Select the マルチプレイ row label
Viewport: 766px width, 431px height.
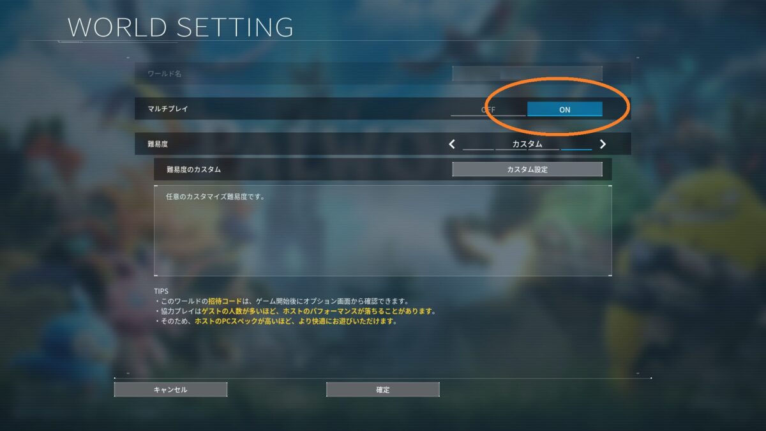point(167,109)
